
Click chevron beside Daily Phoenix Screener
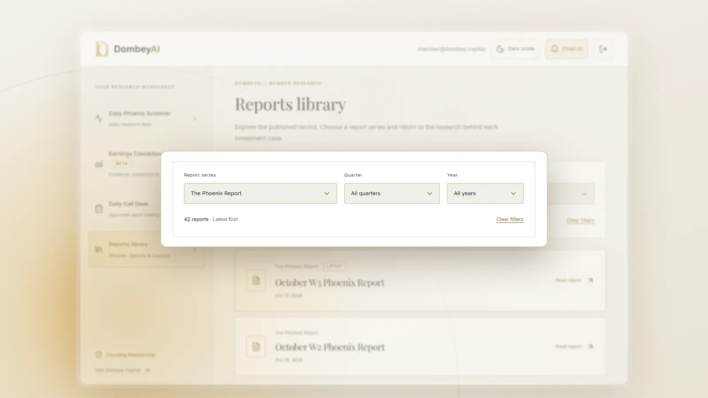[195, 119]
